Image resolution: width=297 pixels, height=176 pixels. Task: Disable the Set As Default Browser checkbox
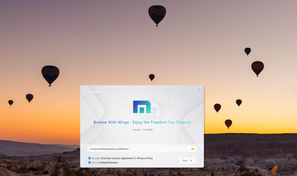coord(90,163)
